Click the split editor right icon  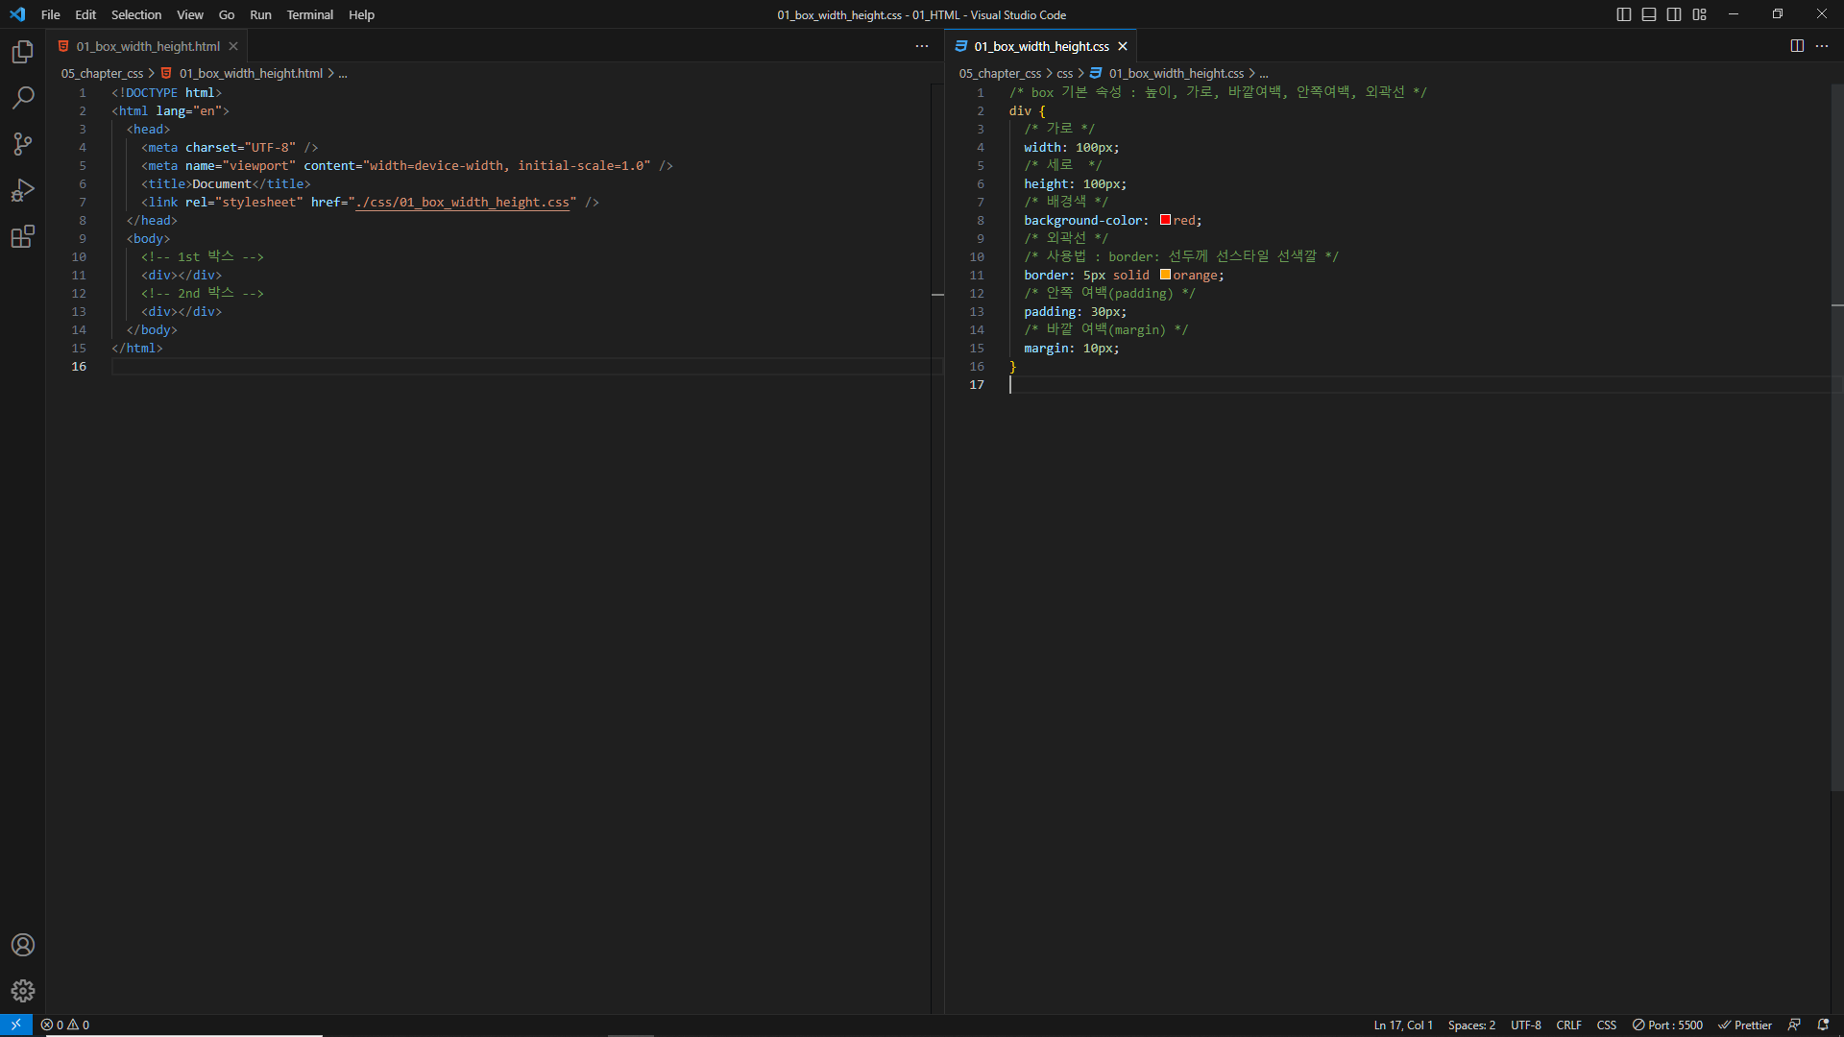[1797, 46]
